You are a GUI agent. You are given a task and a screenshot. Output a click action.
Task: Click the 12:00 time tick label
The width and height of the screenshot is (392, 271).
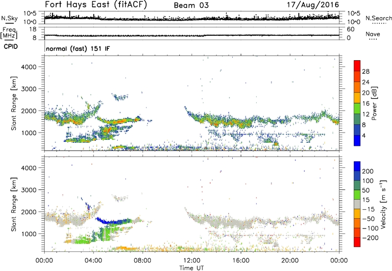point(192,261)
